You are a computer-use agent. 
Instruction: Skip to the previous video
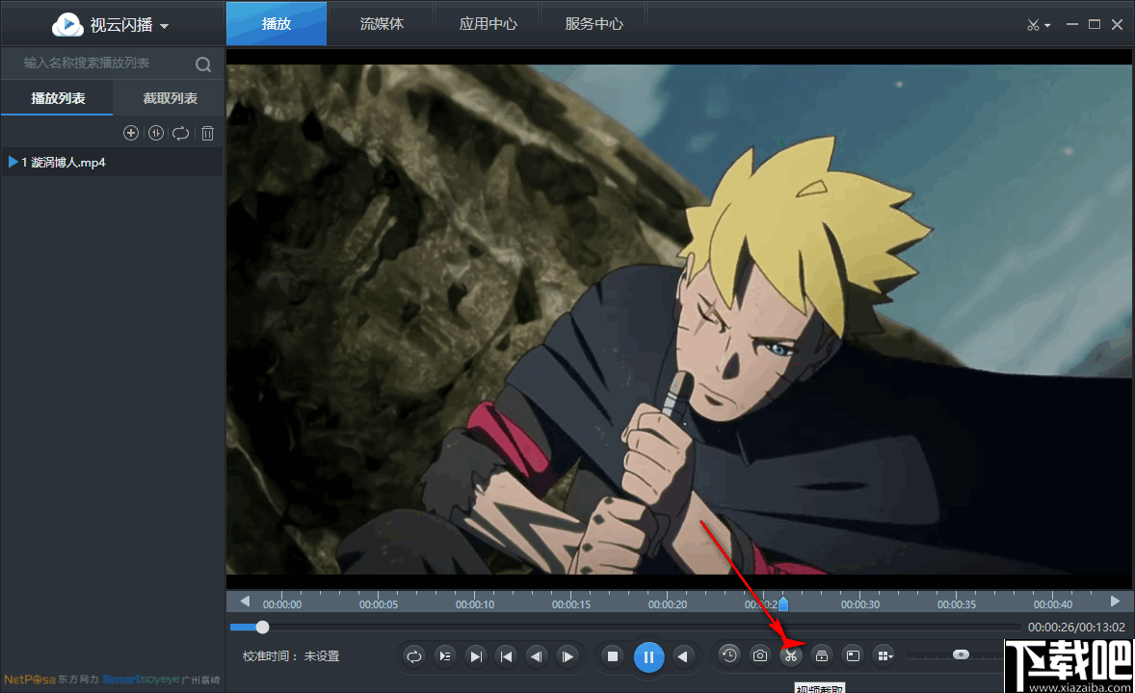tap(506, 656)
